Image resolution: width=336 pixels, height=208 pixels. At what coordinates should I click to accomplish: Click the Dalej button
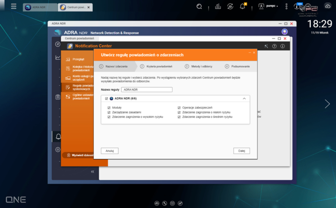pos(242,151)
